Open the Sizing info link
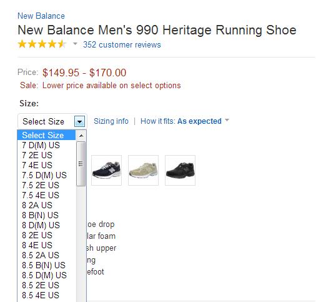This screenshot has height=302, width=316. pos(111,121)
